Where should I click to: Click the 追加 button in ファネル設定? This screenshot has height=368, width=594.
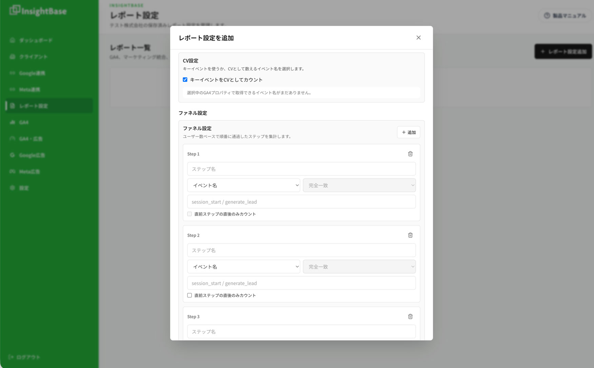tap(409, 132)
